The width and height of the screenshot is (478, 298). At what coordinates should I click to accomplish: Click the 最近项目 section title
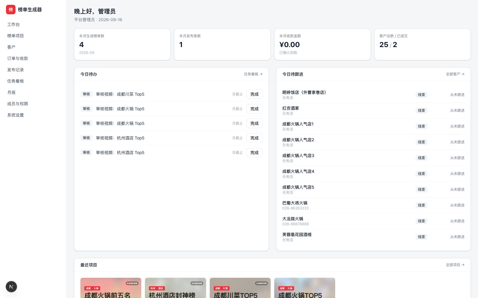click(89, 265)
